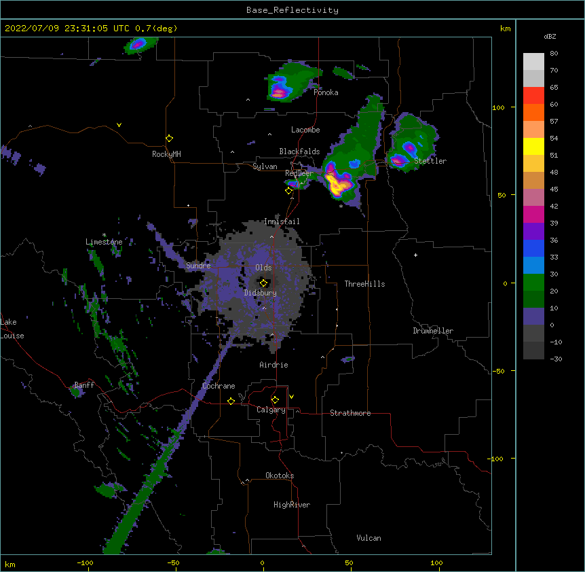Click the RedDeer city label

(x=299, y=173)
